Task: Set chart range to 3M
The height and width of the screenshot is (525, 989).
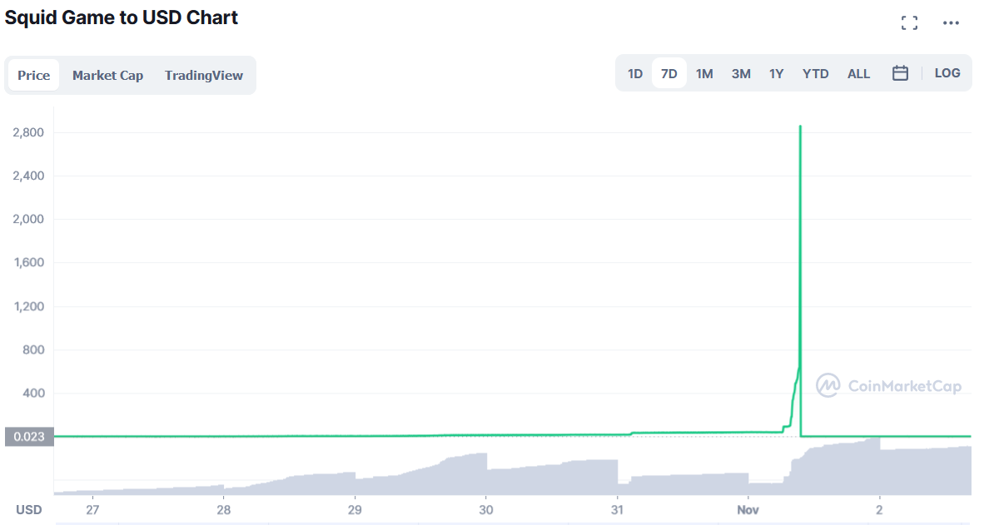Action: pyautogui.click(x=741, y=73)
